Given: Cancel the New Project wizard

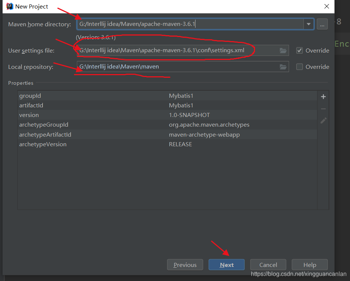Looking at the screenshot, I should tap(268, 265).
